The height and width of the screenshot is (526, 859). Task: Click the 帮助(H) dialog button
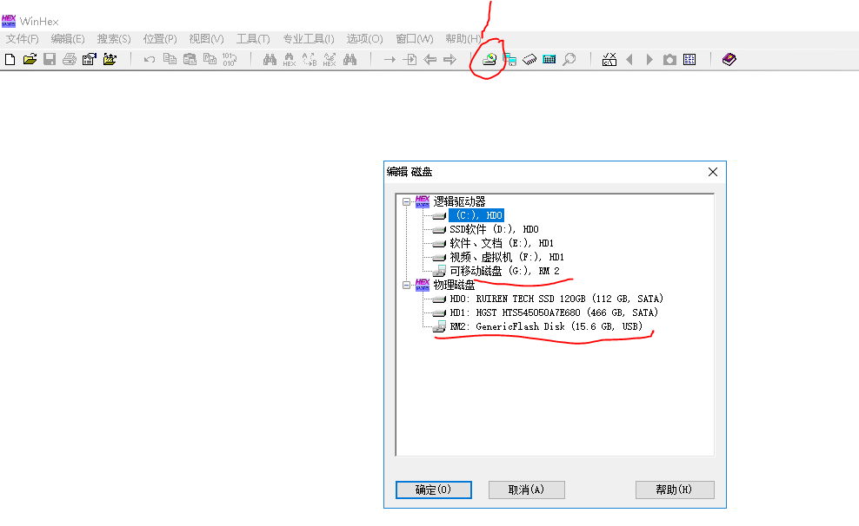675,490
